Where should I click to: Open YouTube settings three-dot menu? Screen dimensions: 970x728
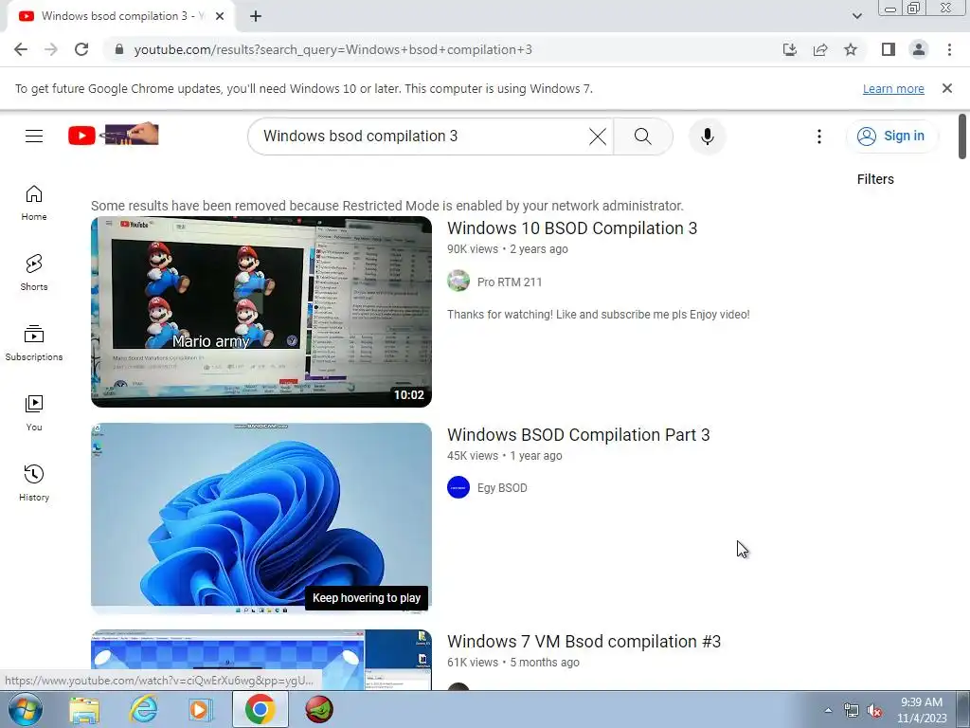pyautogui.click(x=819, y=136)
